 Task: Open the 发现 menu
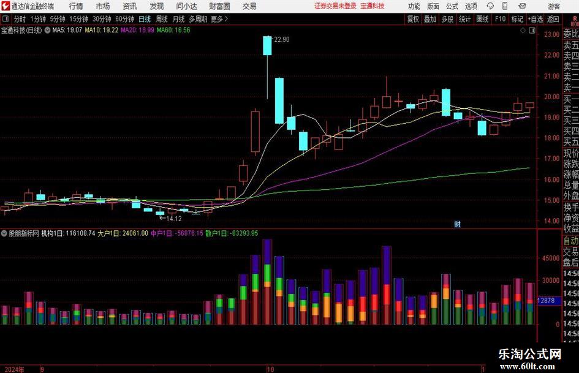pyautogui.click(x=157, y=6)
